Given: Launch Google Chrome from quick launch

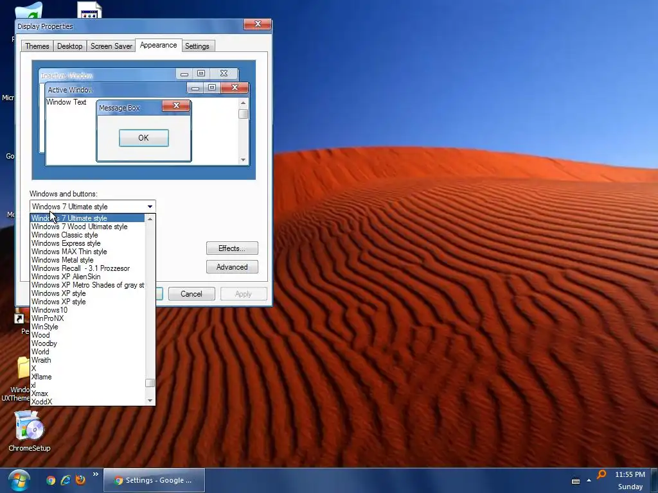Looking at the screenshot, I should coord(51,480).
